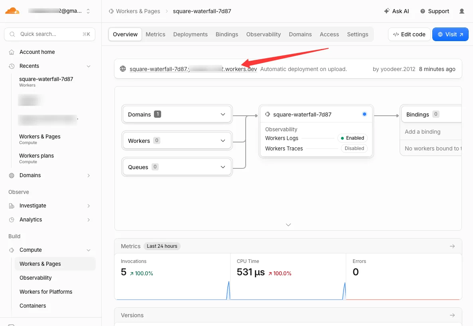Focus the Quick search field
The height and width of the screenshot is (326, 473).
pos(50,34)
